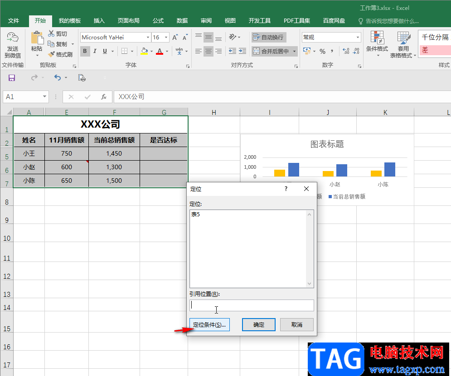
Task: Switch to the Developer (开发工具) tab
Action: [x=259, y=21]
